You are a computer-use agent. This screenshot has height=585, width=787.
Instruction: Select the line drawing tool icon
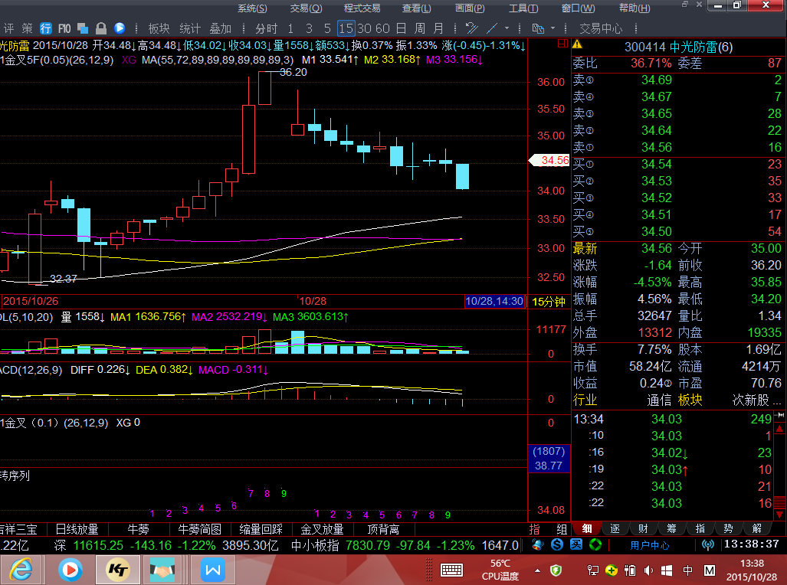[x=492, y=28]
